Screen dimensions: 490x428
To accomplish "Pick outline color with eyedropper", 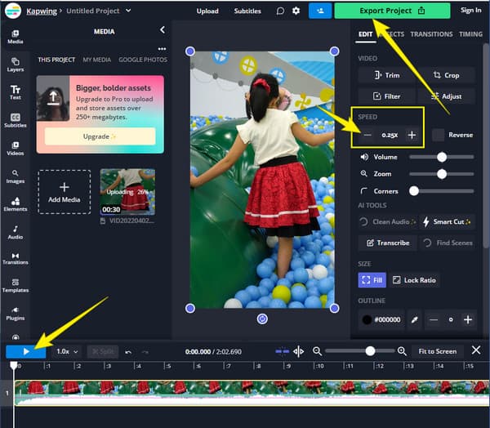I will point(414,320).
